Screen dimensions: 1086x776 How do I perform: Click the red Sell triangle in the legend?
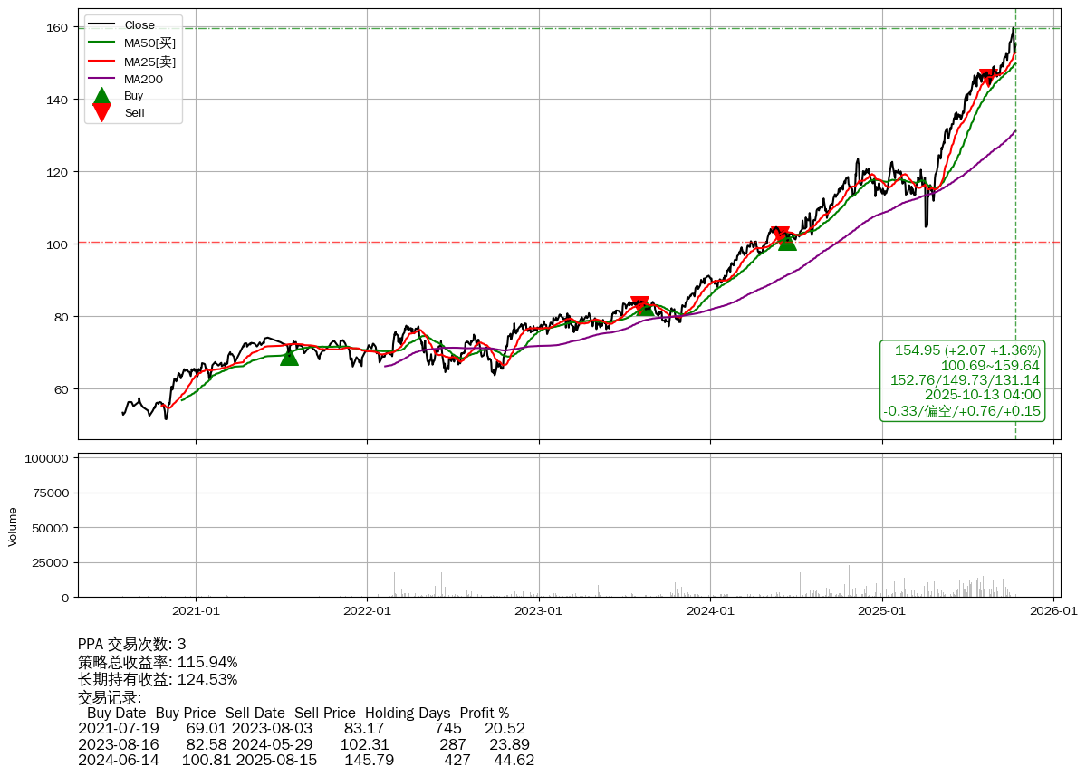coord(102,112)
